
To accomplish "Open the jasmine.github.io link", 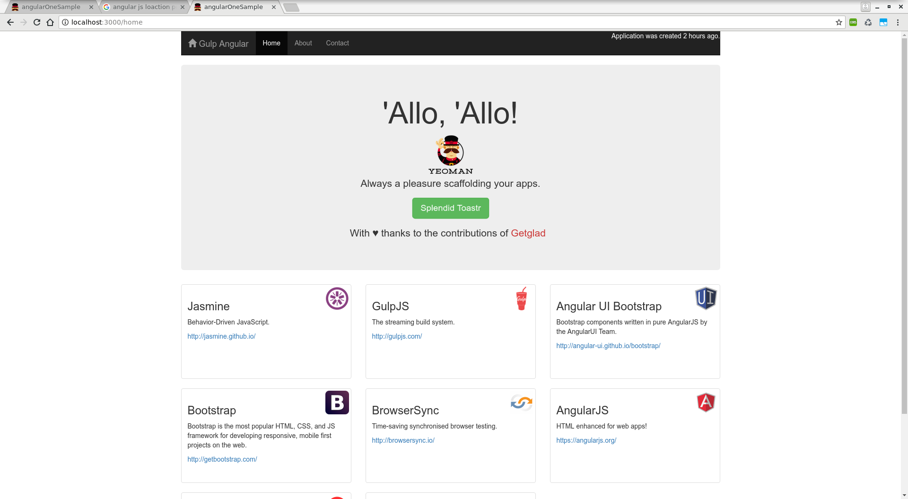I will [221, 336].
